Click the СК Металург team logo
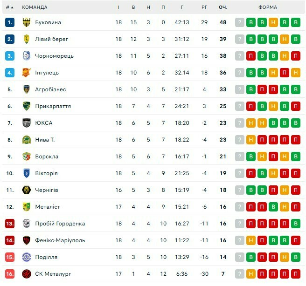The height and width of the screenshot is (286, 306). pos(27,274)
